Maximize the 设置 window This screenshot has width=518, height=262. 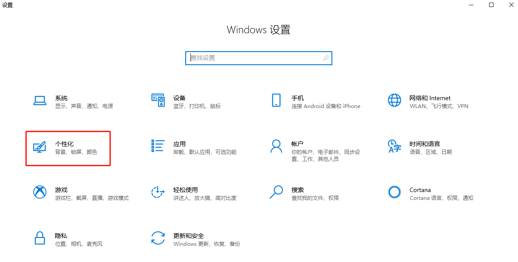491,5
